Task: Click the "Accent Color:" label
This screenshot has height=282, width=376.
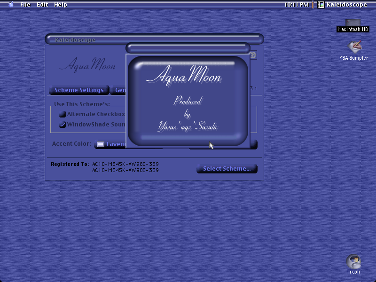Action: pyautogui.click(x=71, y=144)
